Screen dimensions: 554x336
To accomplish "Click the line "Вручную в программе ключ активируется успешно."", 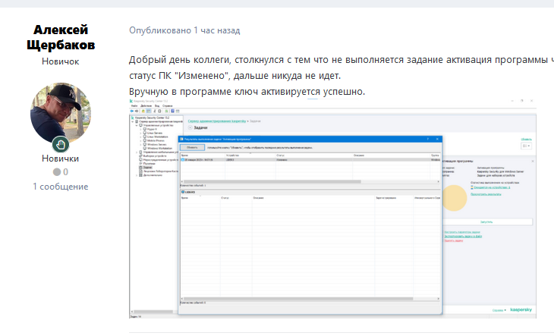I will pyautogui.click(x=247, y=92).
